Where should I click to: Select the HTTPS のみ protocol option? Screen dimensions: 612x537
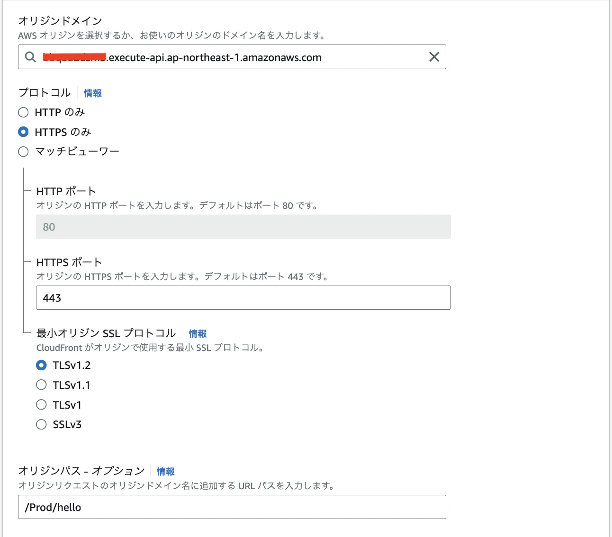tap(23, 132)
